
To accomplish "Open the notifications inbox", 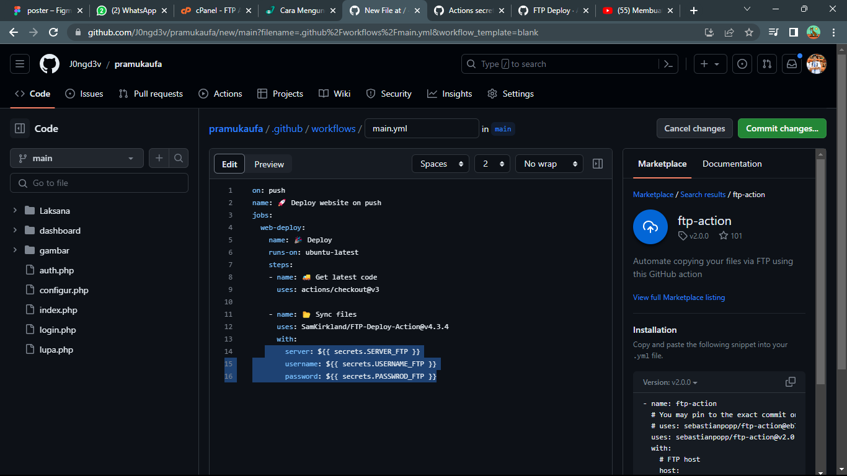I will (792, 64).
